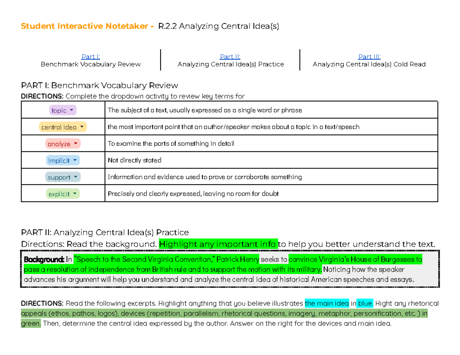Expand the "analyze" dropdown
Image resolution: width=460 pixels, height=355 pixels.
tap(62, 143)
